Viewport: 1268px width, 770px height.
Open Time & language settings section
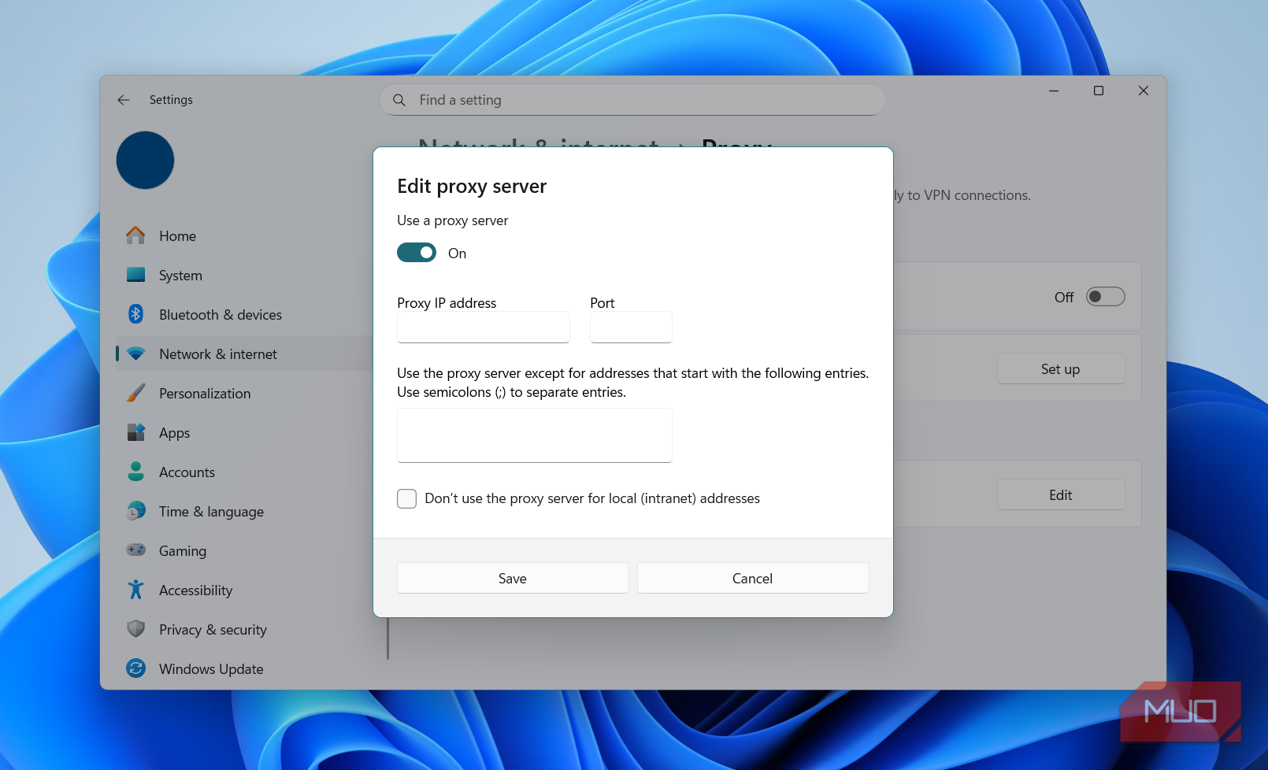point(211,512)
